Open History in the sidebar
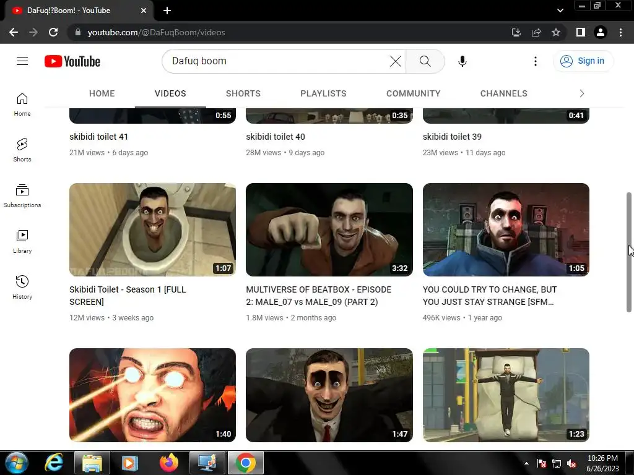This screenshot has width=634, height=475. (22, 287)
